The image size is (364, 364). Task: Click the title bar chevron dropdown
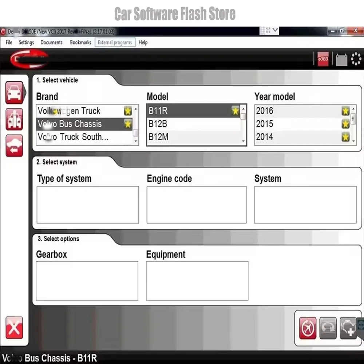275,30
